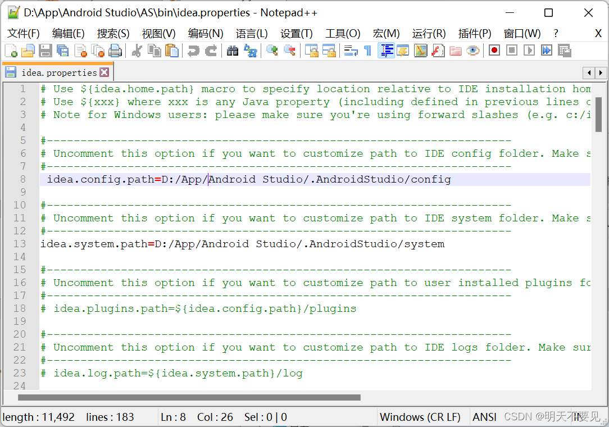This screenshot has width=609, height=427.
Task: Click the tab bar right scroll arrow
Action: tap(601, 72)
